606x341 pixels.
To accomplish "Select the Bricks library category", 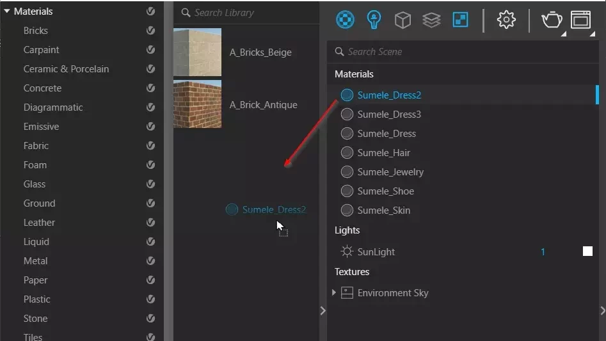I will coord(36,31).
